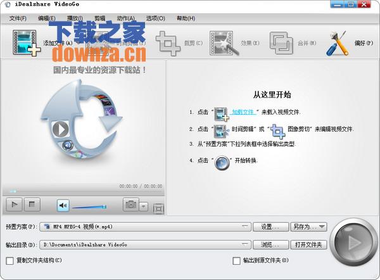Open the 编辑(E) menu

tap(46, 18)
